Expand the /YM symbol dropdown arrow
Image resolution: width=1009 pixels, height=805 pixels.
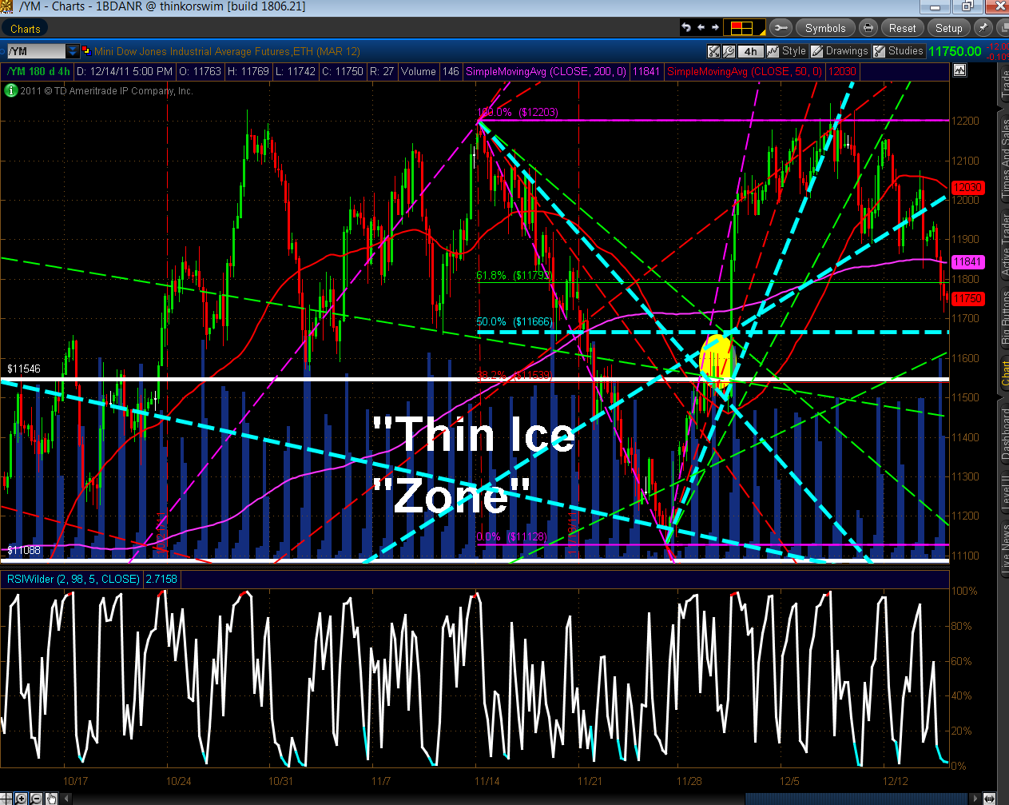pyautogui.click(x=73, y=51)
